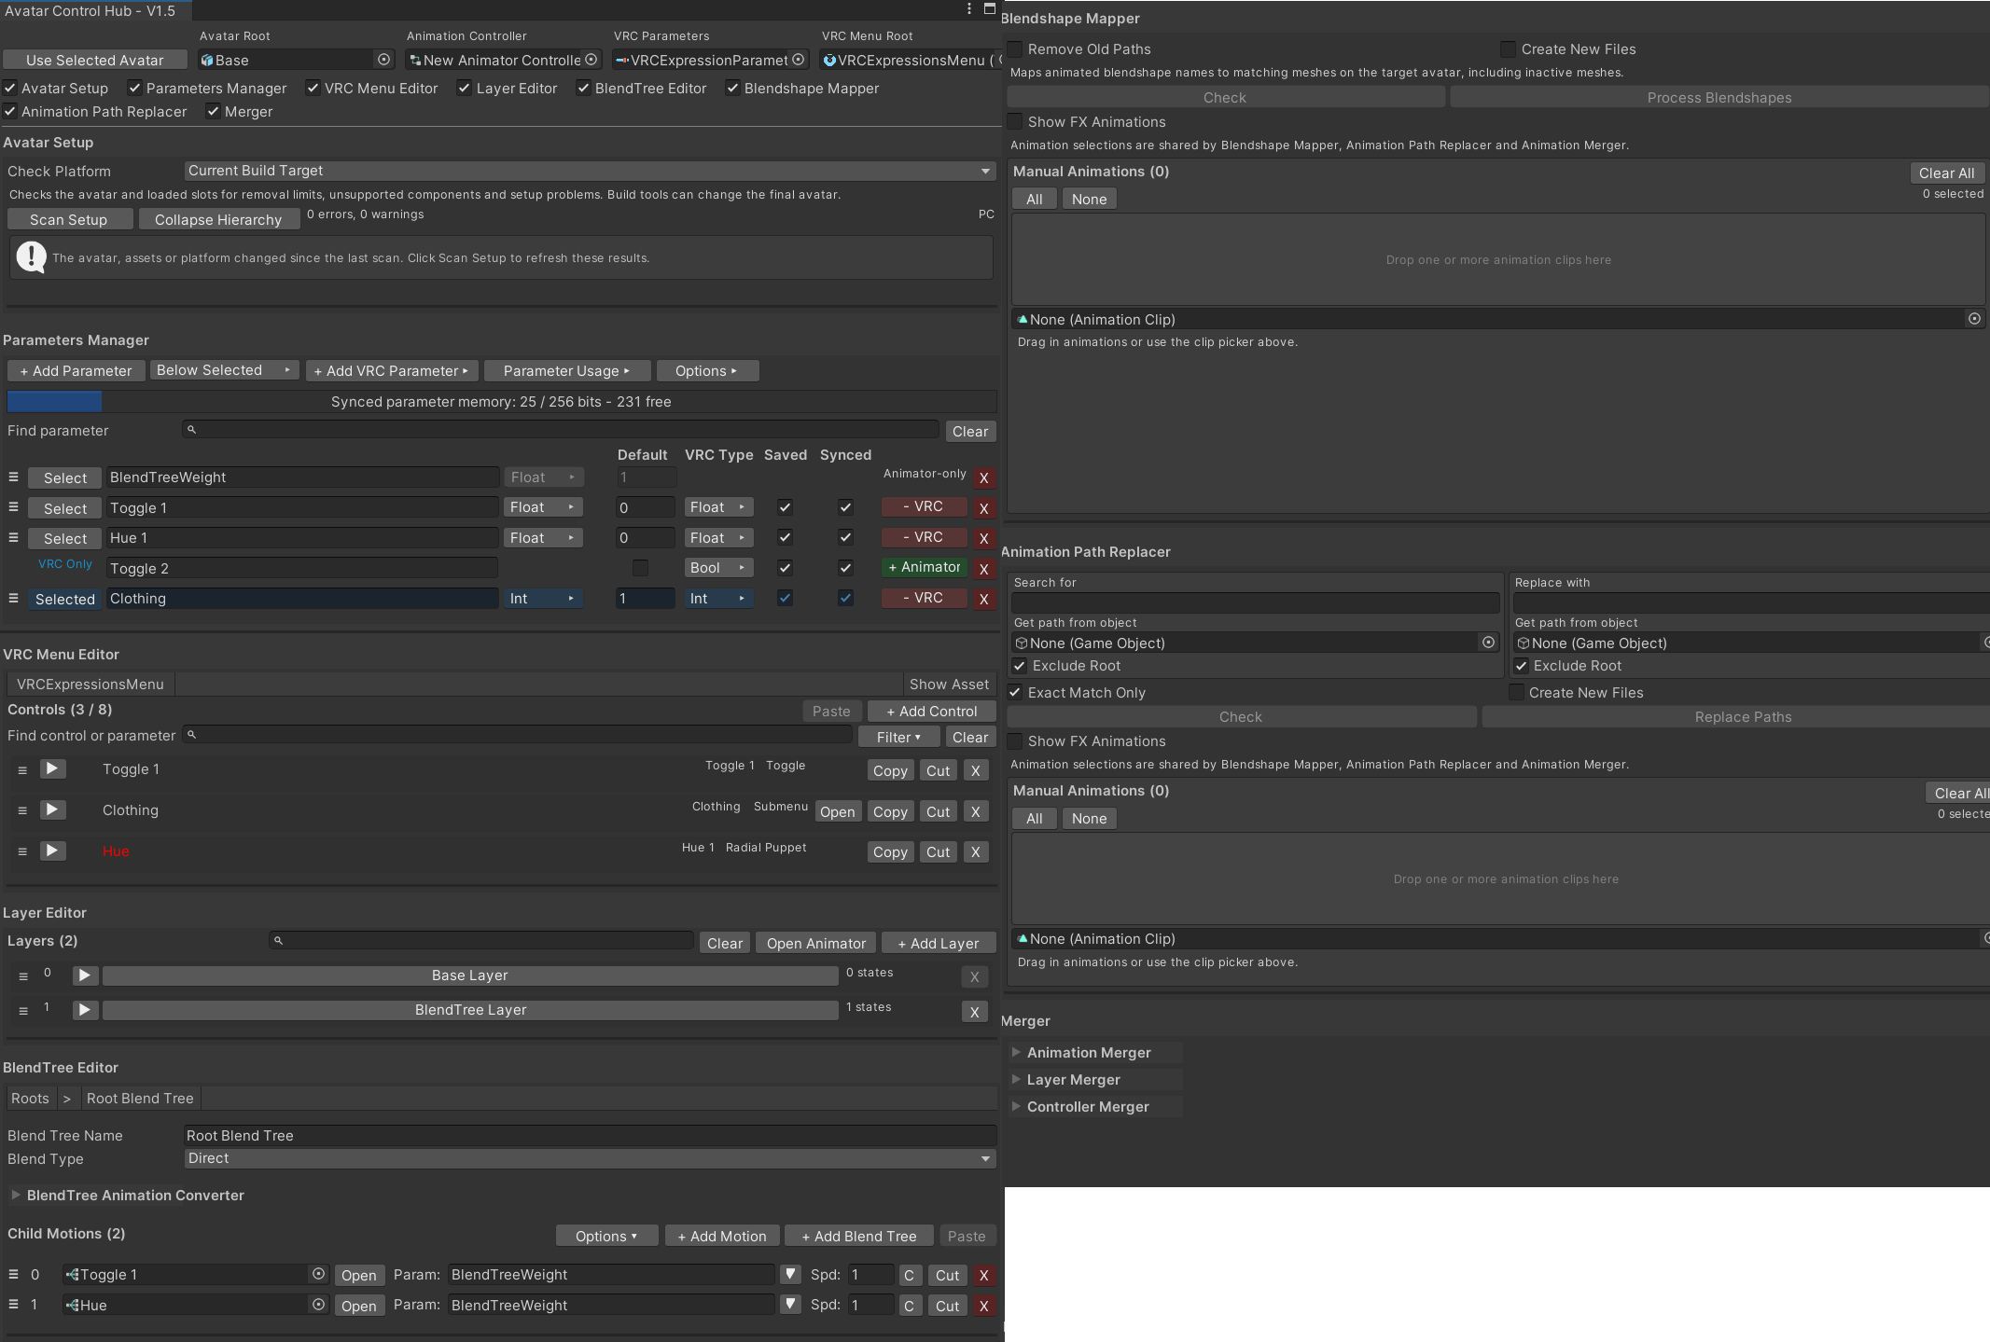Open the Check Platform dropdown
This screenshot has width=1990, height=1342.
pyautogui.click(x=590, y=171)
